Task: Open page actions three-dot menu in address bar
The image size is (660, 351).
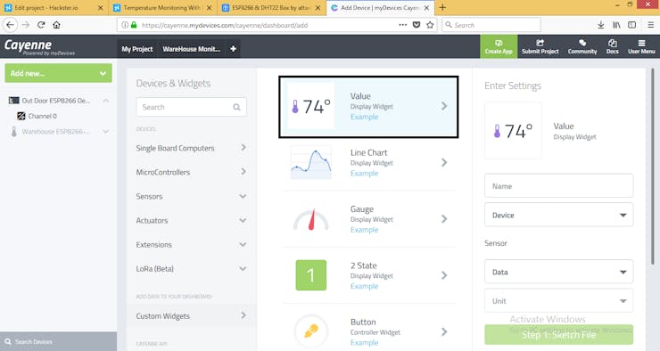Action: click(403, 25)
